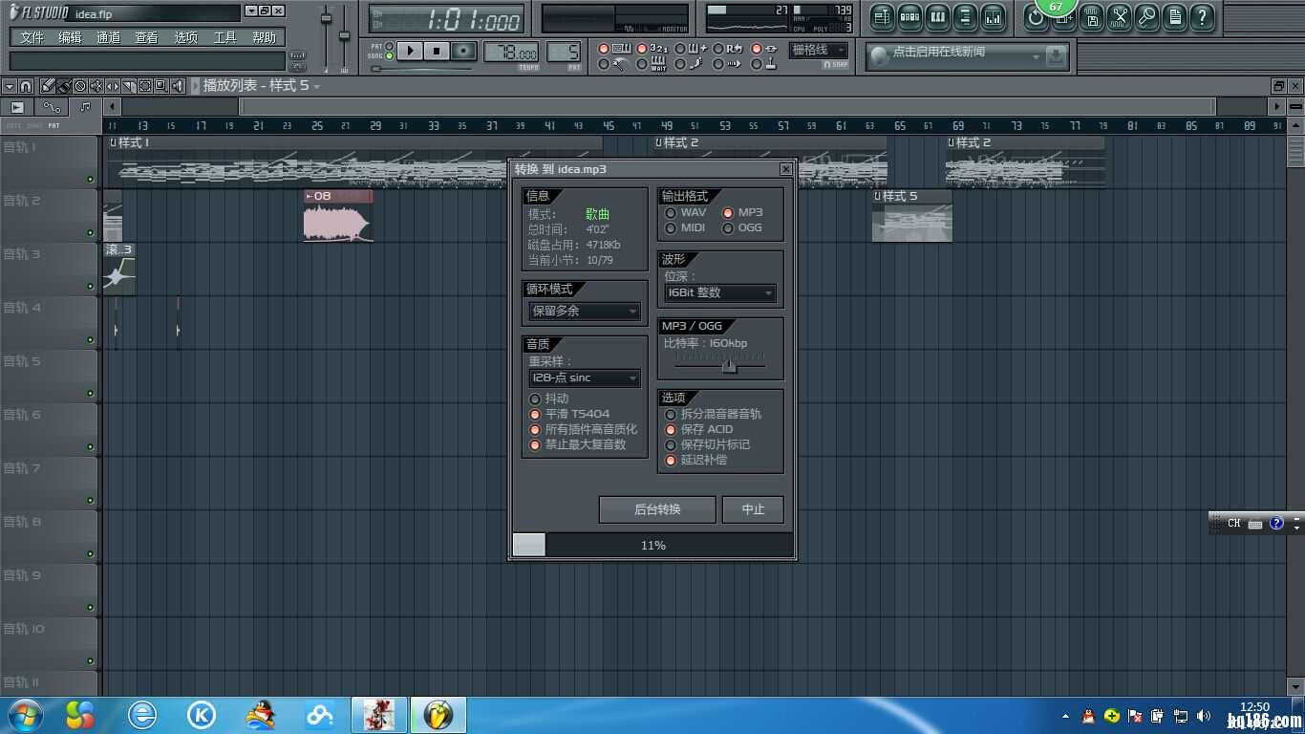
Task: Open the 栅格线 snap dropdown
Action: point(819,50)
